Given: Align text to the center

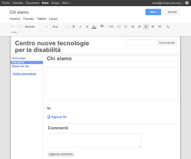Looking at the screenshot, I should coord(153,27).
